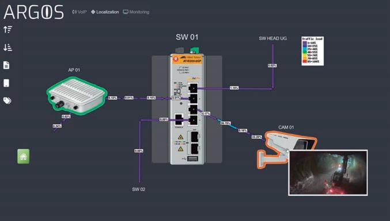
Task: Switch to the VoIP tab
Action: click(x=79, y=11)
